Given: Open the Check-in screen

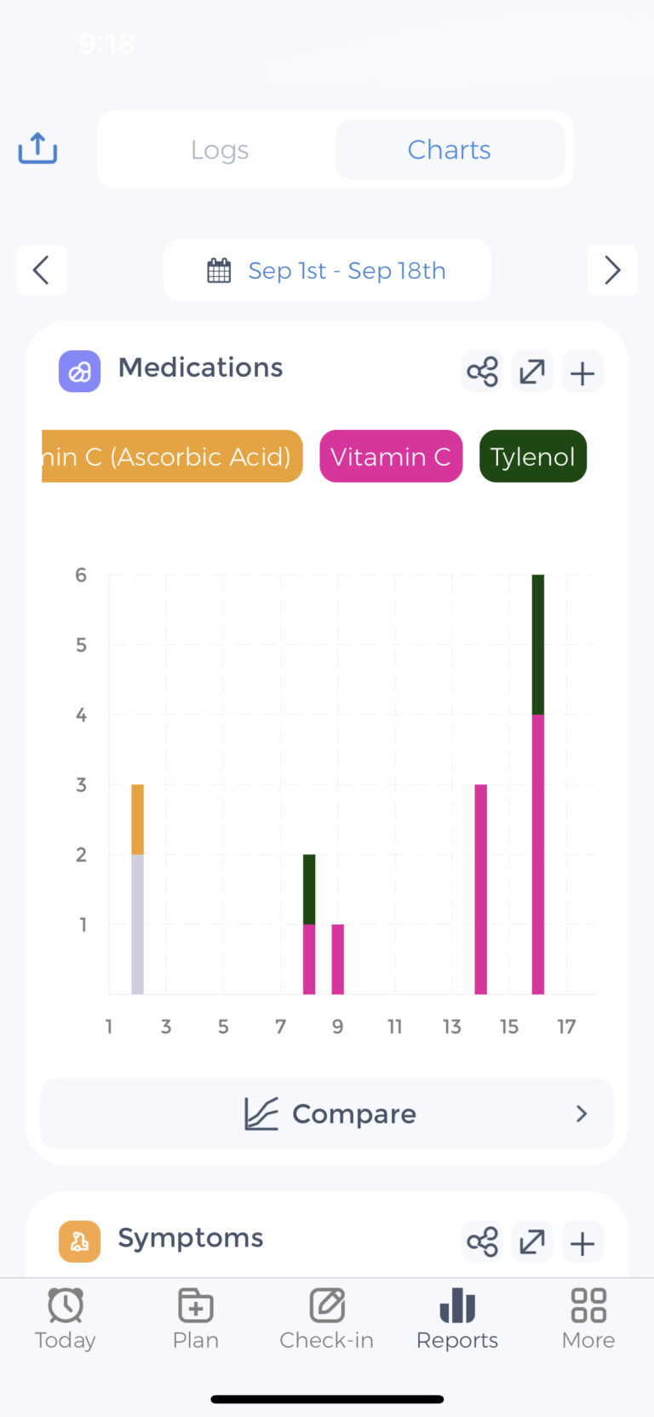Looking at the screenshot, I should pyautogui.click(x=327, y=1318).
